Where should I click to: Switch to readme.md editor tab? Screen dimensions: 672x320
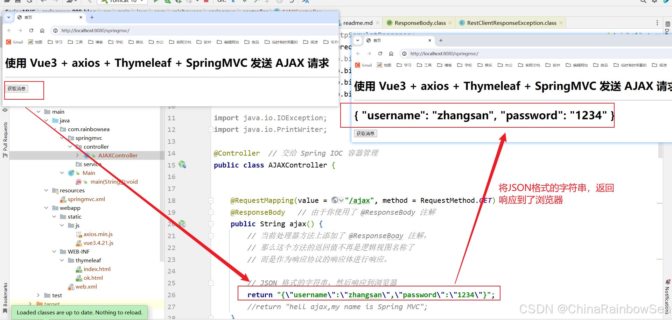point(358,23)
